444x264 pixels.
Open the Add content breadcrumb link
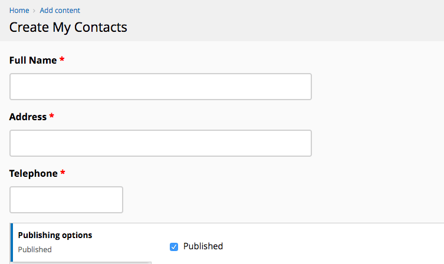coord(60,11)
